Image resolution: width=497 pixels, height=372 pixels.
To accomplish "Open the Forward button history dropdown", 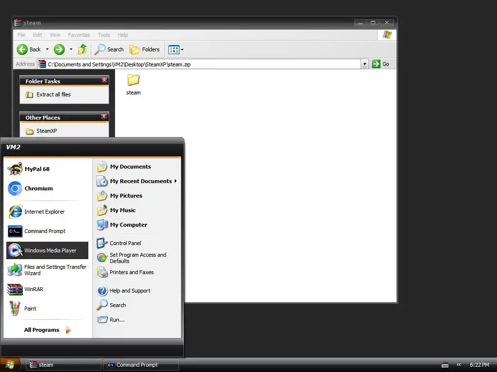I will click(71, 49).
